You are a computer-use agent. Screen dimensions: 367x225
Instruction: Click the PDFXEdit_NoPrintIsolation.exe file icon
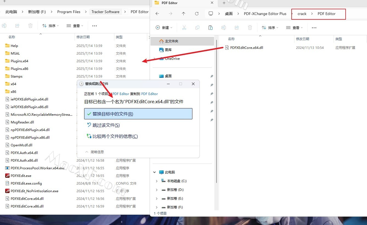point(7,191)
